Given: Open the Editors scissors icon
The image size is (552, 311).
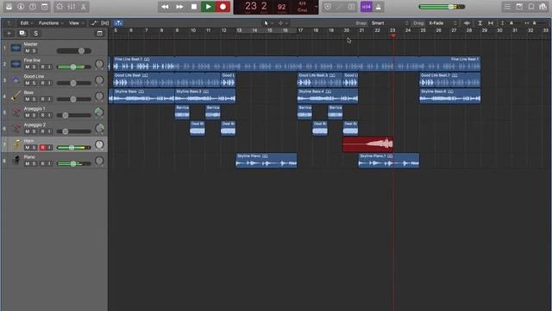Looking at the screenshot, I should [x=84, y=7].
